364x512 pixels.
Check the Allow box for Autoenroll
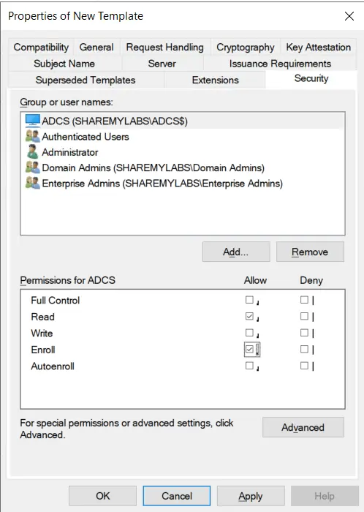click(x=249, y=366)
